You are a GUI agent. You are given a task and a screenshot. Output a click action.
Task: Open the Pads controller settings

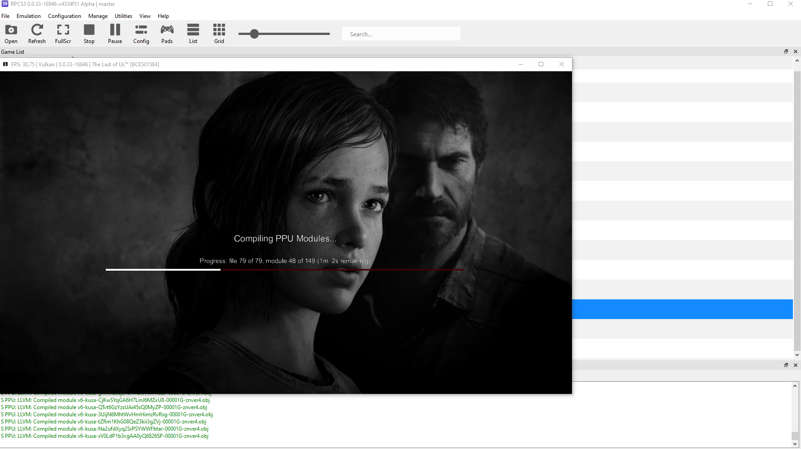coord(167,34)
